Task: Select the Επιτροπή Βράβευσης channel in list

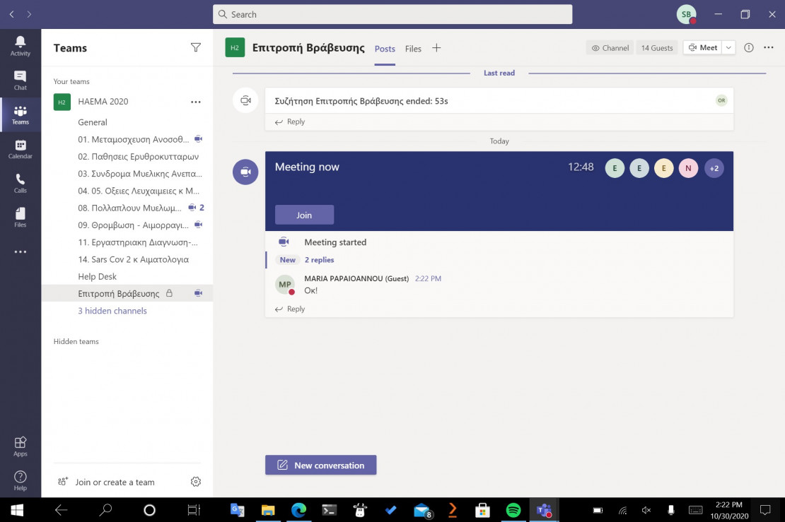Action: [127, 294]
